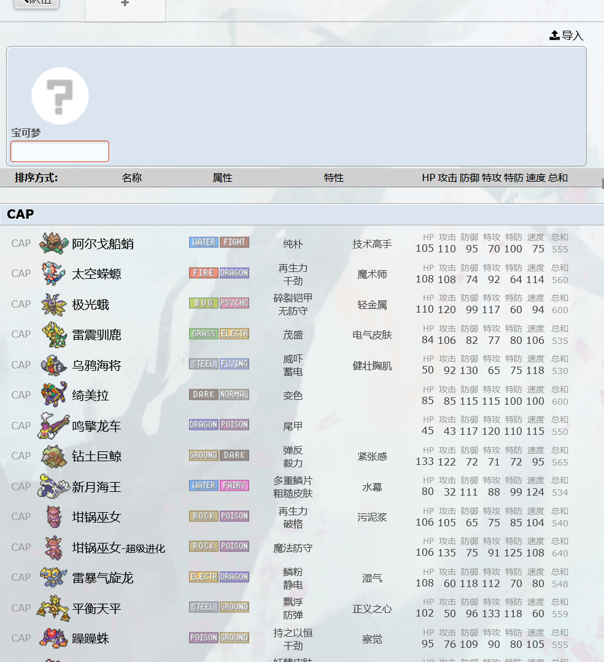604x662 pixels.
Task: Click the question mark Pokémon placeholder
Action: click(60, 96)
